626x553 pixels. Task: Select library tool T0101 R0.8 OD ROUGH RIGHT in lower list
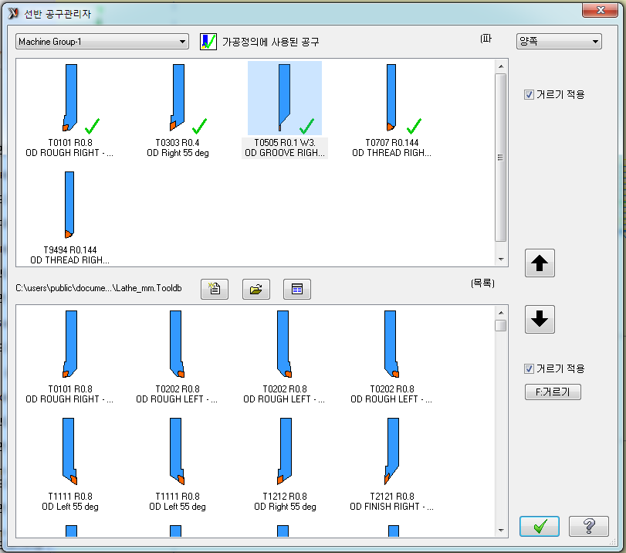(x=69, y=358)
